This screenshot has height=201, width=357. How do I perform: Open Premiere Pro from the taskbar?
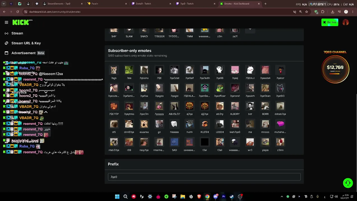224,197
